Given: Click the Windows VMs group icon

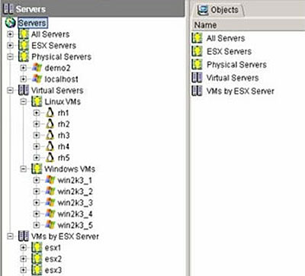Looking at the screenshot, I should tap(37, 169).
